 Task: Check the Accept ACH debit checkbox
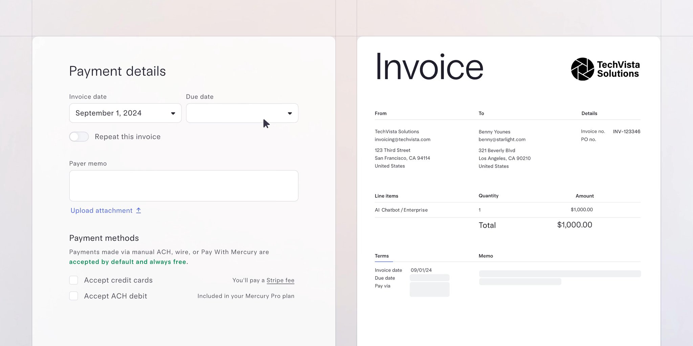point(73,296)
